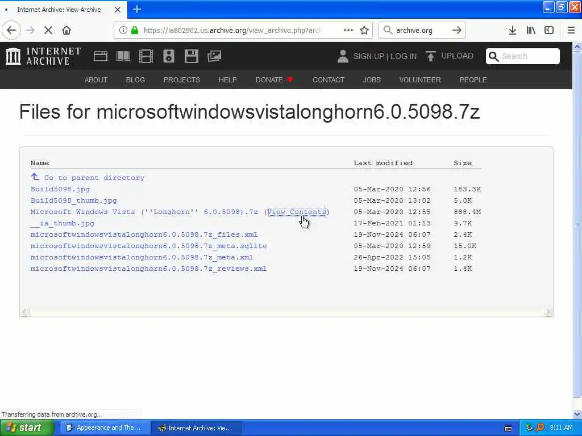Image resolution: width=582 pixels, height=436 pixels.
Task: Open a new browser tab
Action: tap(137, 9)
